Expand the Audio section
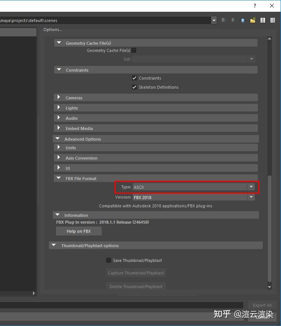Screen dimensions: 281x326 [59, 118]
